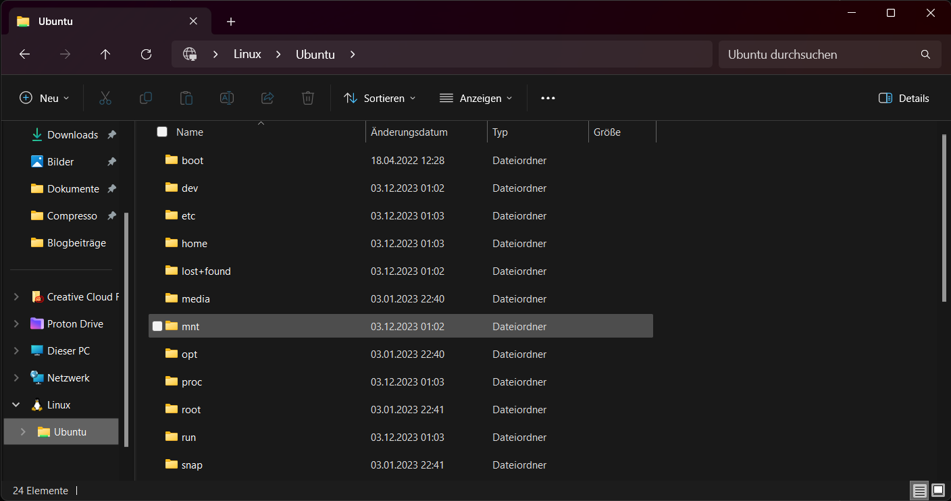The height and width of the screenshot is (501, 951).
Task: Click chevron between Linux and Ubuntu breadcrumbs
Action: 278,55
